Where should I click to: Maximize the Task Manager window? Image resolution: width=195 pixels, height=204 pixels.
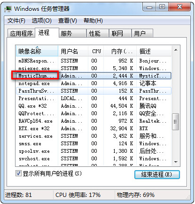[162, 7]
